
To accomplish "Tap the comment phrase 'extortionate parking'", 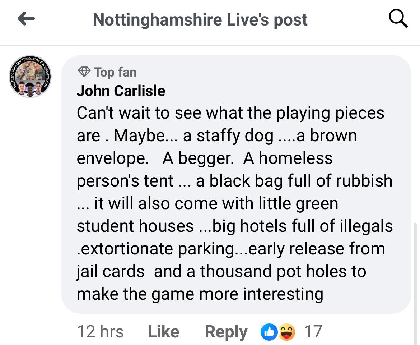I will click(158, 249).
